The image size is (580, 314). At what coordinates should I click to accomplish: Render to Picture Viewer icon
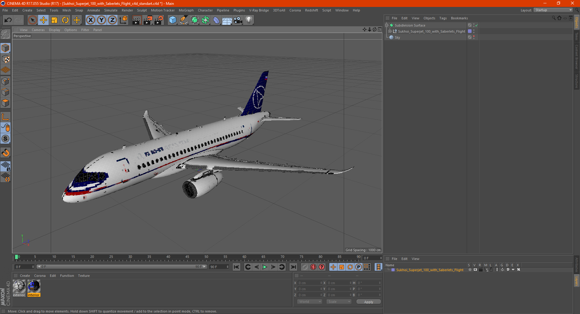coord(148,20)
